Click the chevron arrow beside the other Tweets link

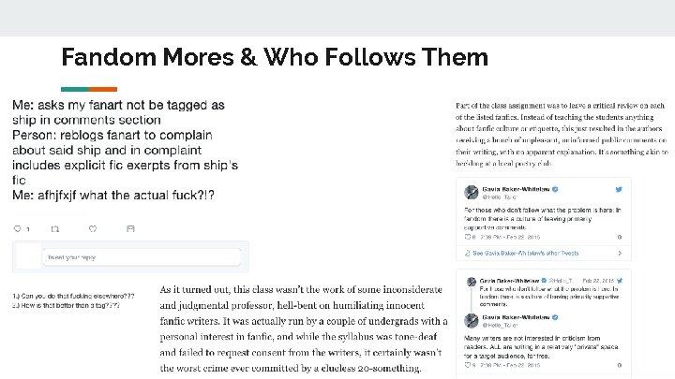click(619, 253)
